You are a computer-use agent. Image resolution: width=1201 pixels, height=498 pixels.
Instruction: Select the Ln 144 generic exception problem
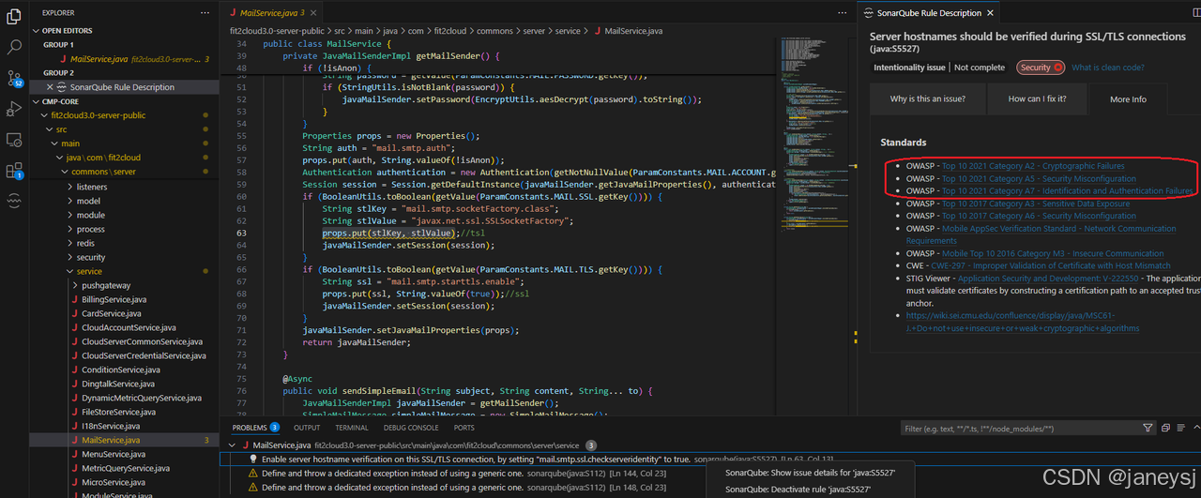709,474
